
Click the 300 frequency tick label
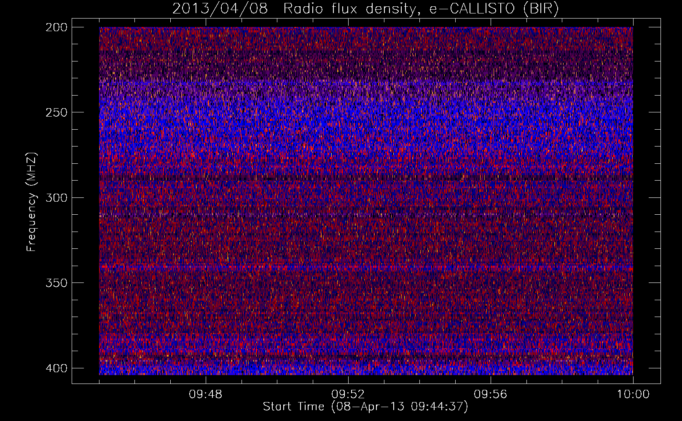point(56,197)
